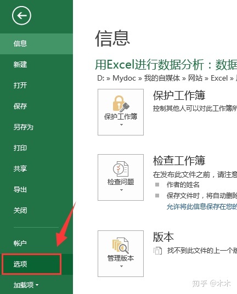Click the large 信息 page heading

(x=112, y=38)
